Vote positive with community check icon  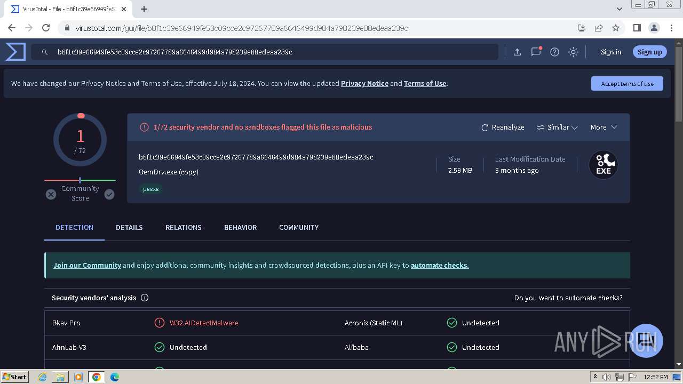coord(109,195)
